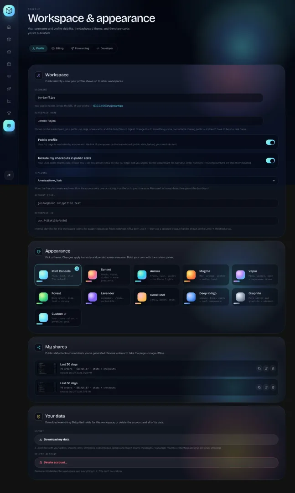Click the Workspace ID field
295x493 pixels.
point(156,220)
